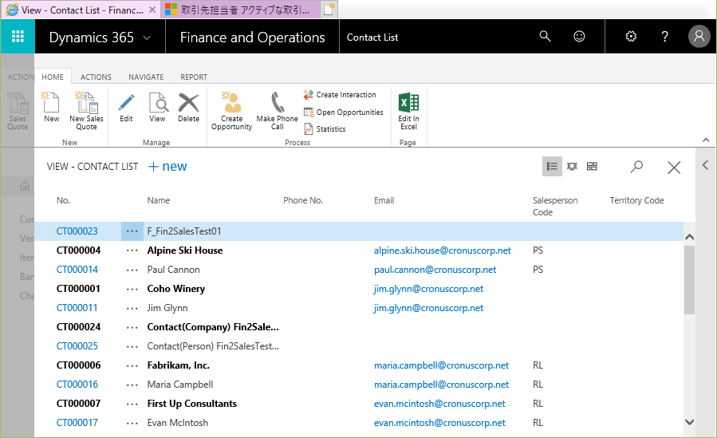
Task: Close the View - Contact List browser tab
Action: 152,10
